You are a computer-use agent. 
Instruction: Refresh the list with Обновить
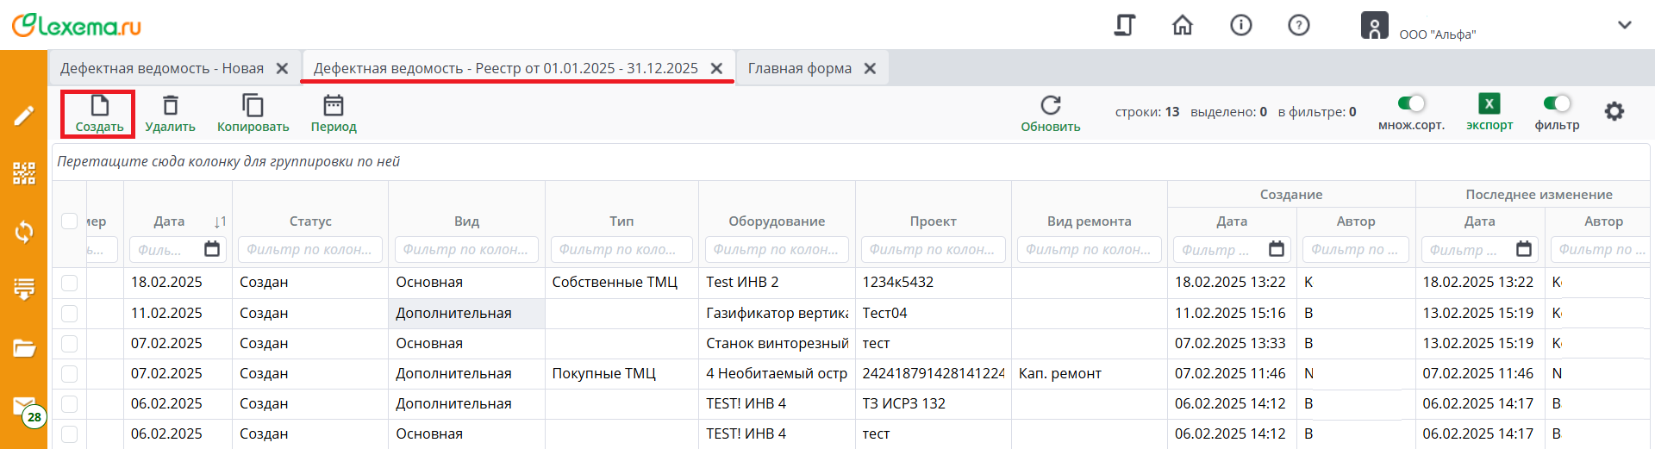tap(1050, 106)
